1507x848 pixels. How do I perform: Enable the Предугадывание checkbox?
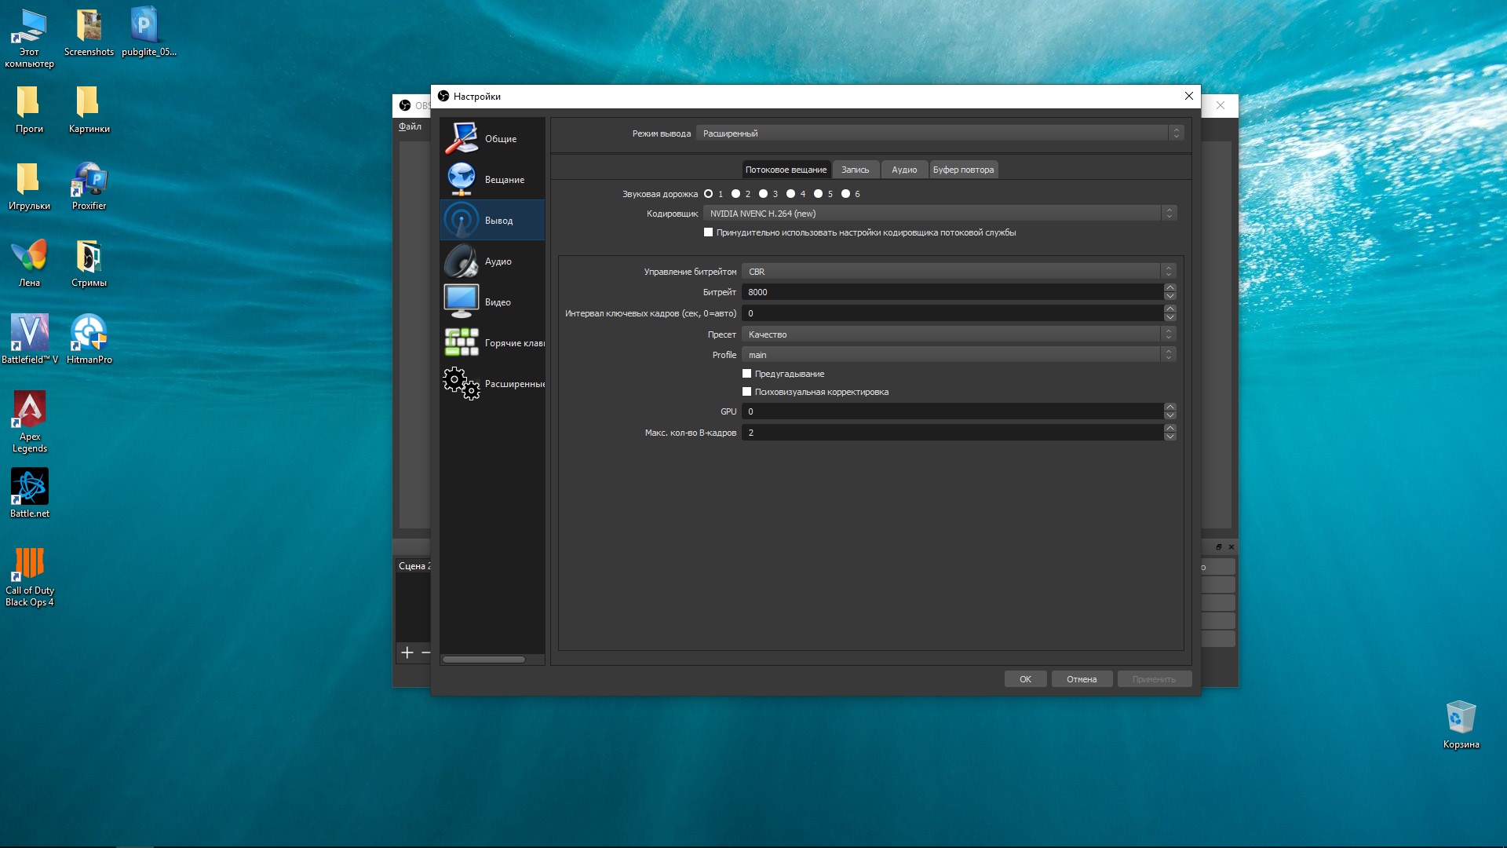(746, 374)
